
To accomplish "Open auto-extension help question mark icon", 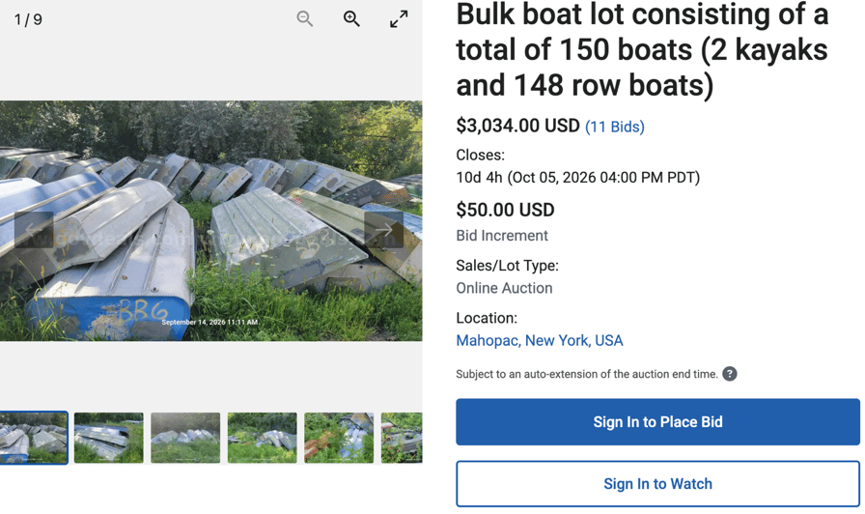I will click(x=730, y=374).
